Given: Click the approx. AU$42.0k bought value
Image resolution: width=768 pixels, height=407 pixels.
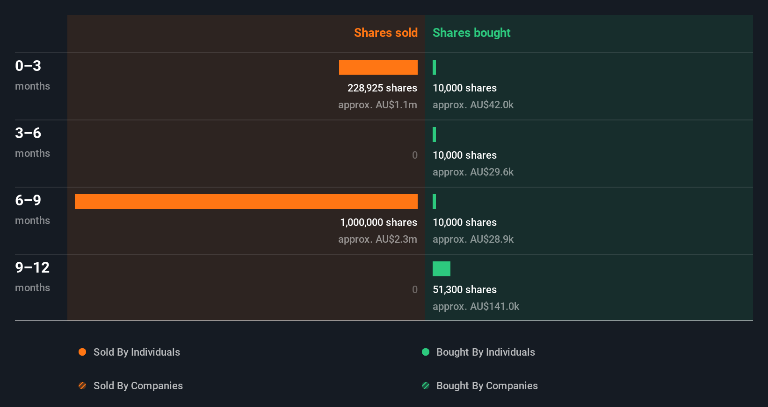Looking at the screenshot, I should coord(473,105).
